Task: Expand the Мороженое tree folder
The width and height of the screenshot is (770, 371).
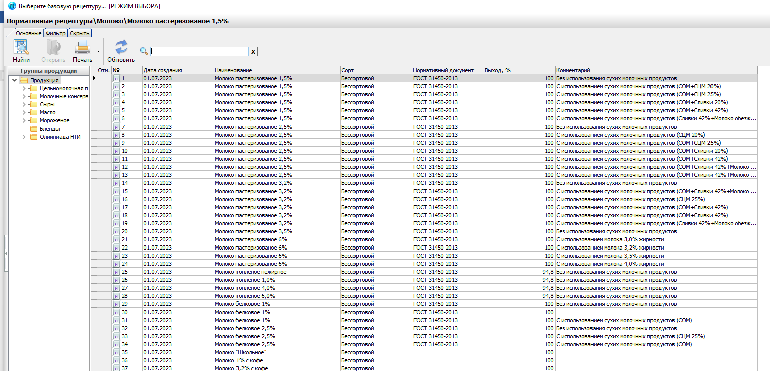Action: click(x=24, y=120)
